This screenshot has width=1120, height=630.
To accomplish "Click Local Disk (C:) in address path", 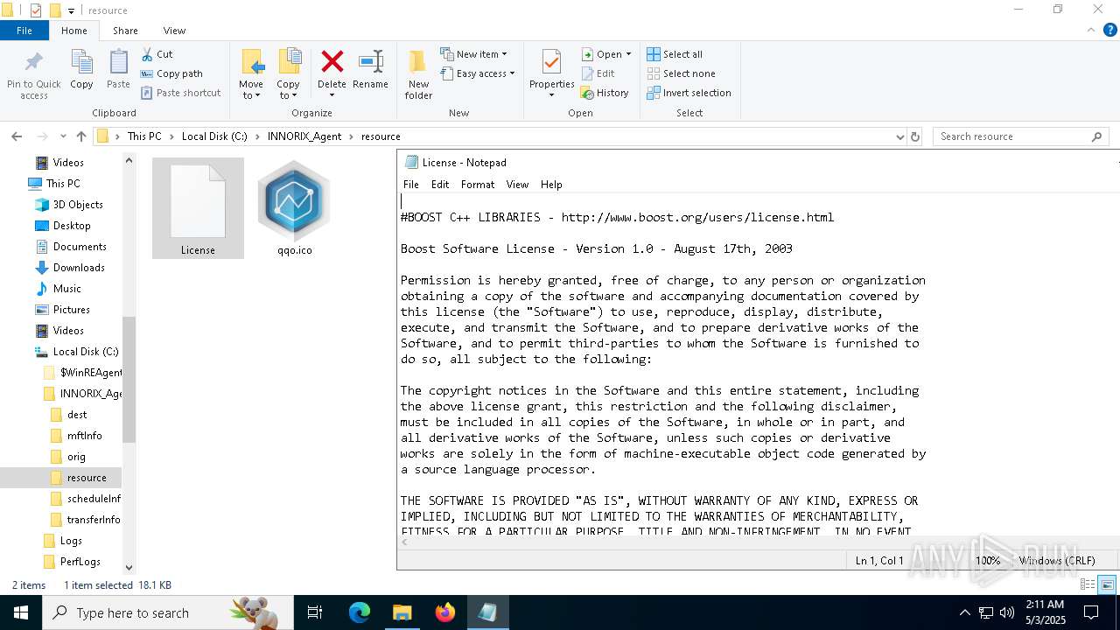I will tap(214, 136).
